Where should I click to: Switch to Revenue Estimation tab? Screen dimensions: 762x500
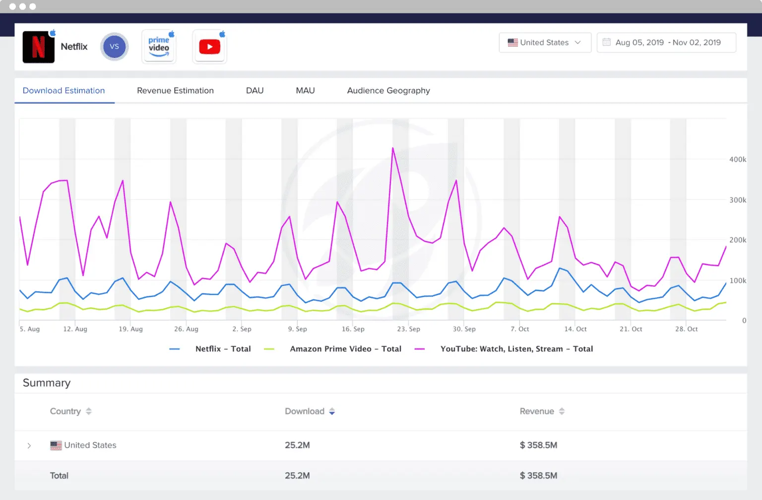coord(175,91)
